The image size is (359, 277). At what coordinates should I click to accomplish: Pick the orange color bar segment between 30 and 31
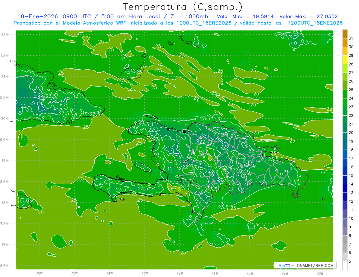pos(345,43)
